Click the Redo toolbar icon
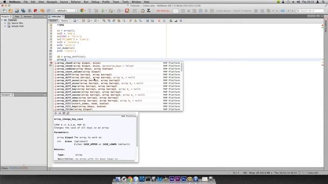This screenshot has width=328, height=184. [x=49, y=11]
